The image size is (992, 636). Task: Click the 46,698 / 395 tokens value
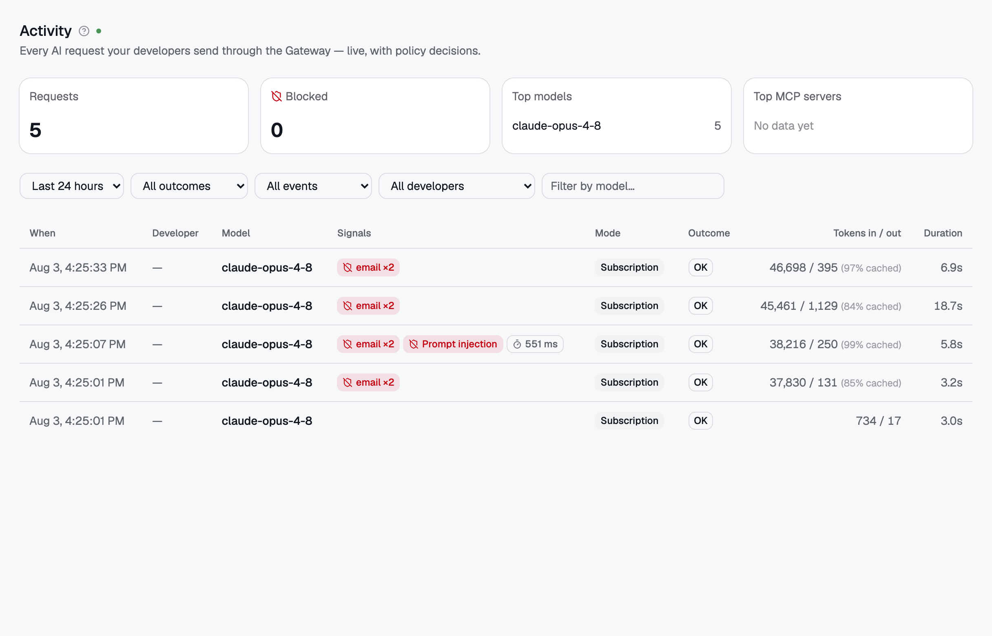pos(804,268)
